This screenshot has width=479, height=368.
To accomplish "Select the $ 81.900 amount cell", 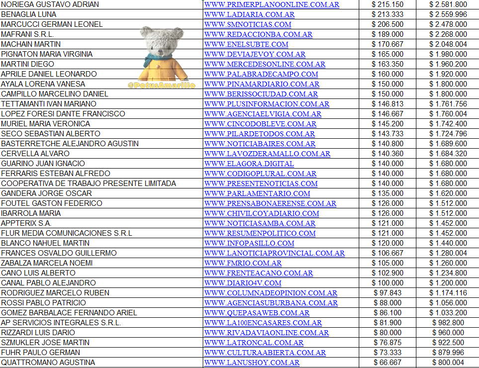I will tap(388, 322).
